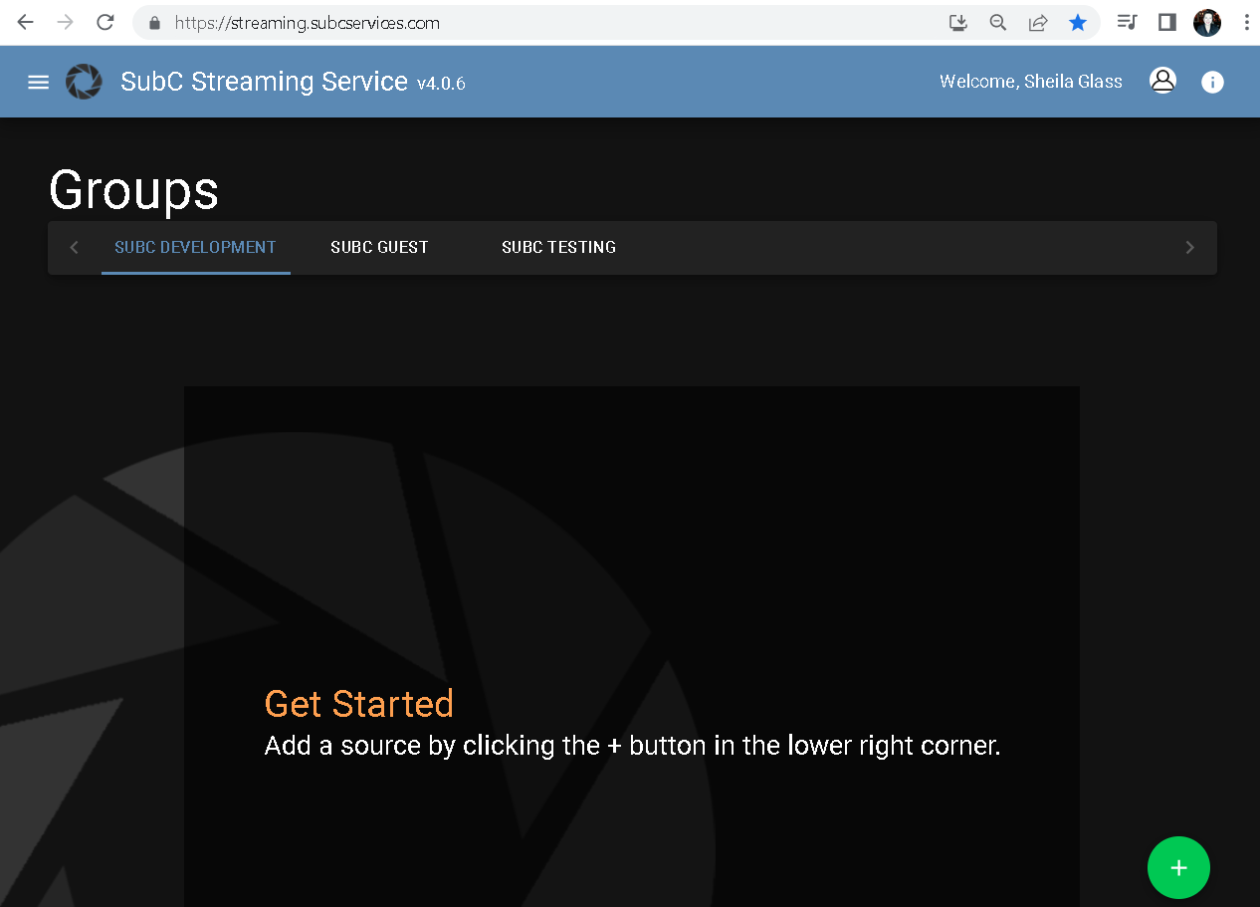Add a new source with the green plus button
Image resolution: width=1260 pixels, height=907 pixels.
pos(1178,867)
